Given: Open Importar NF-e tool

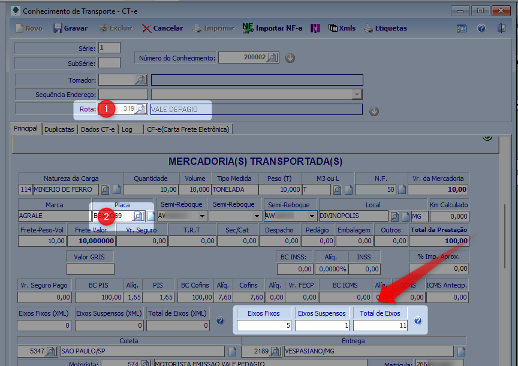Looking at the screenshot, I should (272, 28).
